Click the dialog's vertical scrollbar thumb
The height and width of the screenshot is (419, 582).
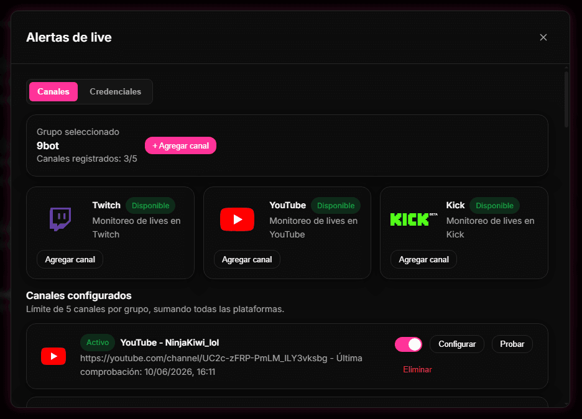coord(566,99)
